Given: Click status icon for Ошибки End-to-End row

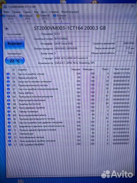Looking at the screenshot, I should tap(9, 104).
